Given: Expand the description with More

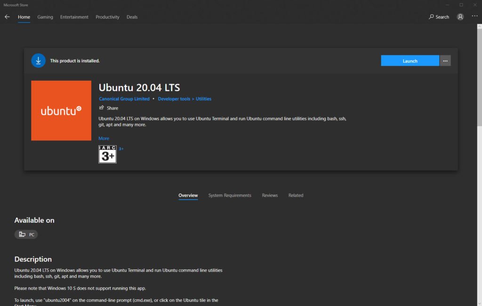Looking at the screenshot, I should pyautogui.click(x=104, y=138).
